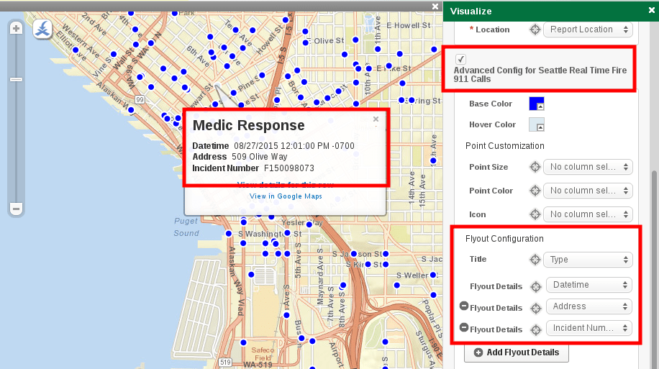The width and height of the screenshot is (659, 369).
Task: Click the Puget Sound map label
Action: (186, 227)
